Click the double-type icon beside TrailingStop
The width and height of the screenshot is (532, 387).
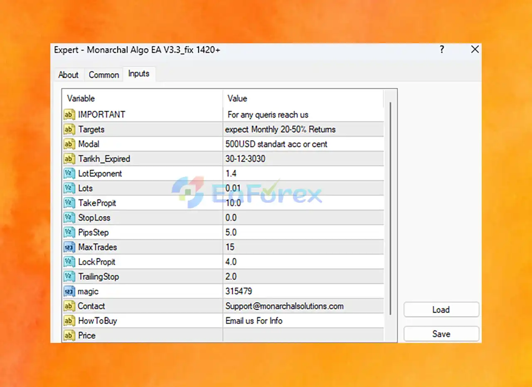pos(69,277)
